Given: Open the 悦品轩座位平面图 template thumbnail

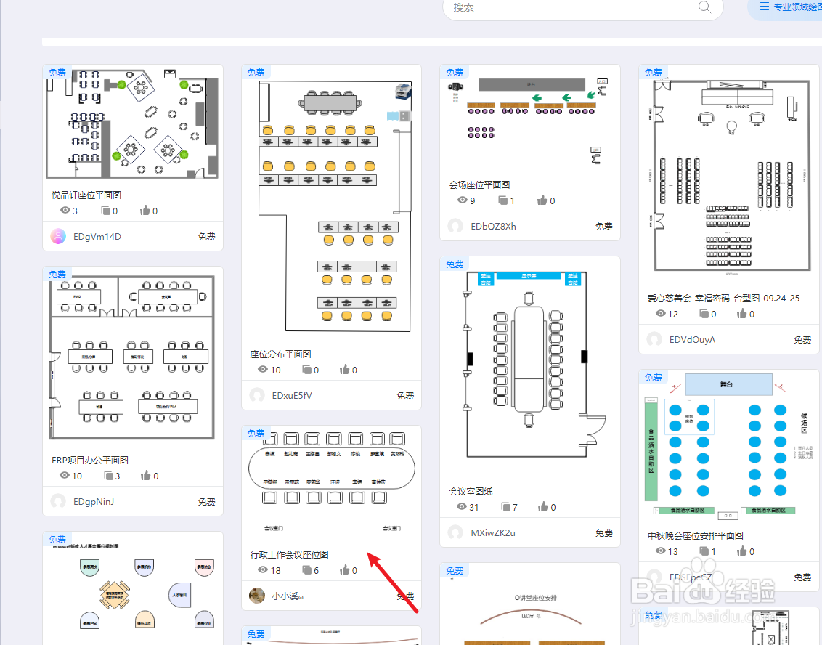Looking at the screenshot, I should pos(133,123).
